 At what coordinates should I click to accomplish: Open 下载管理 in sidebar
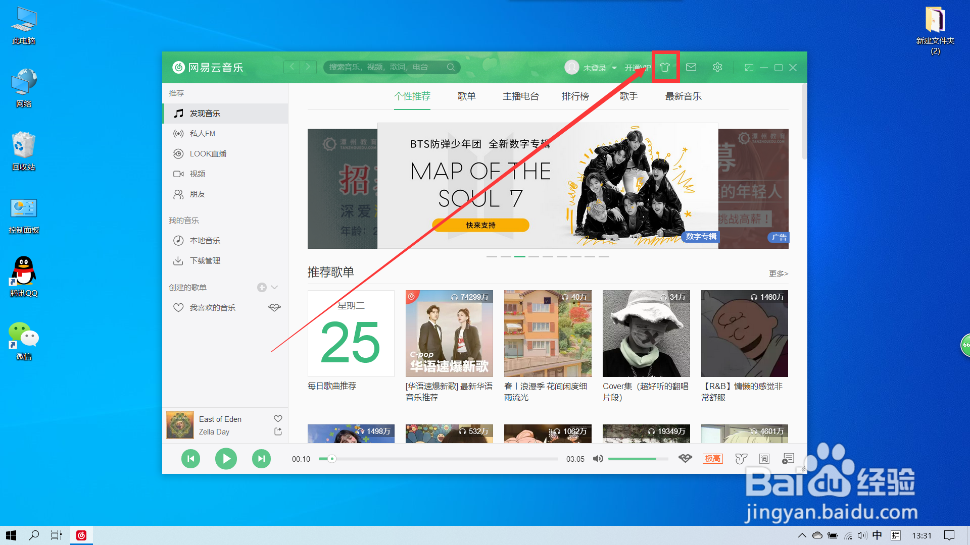tap(225, 261)
